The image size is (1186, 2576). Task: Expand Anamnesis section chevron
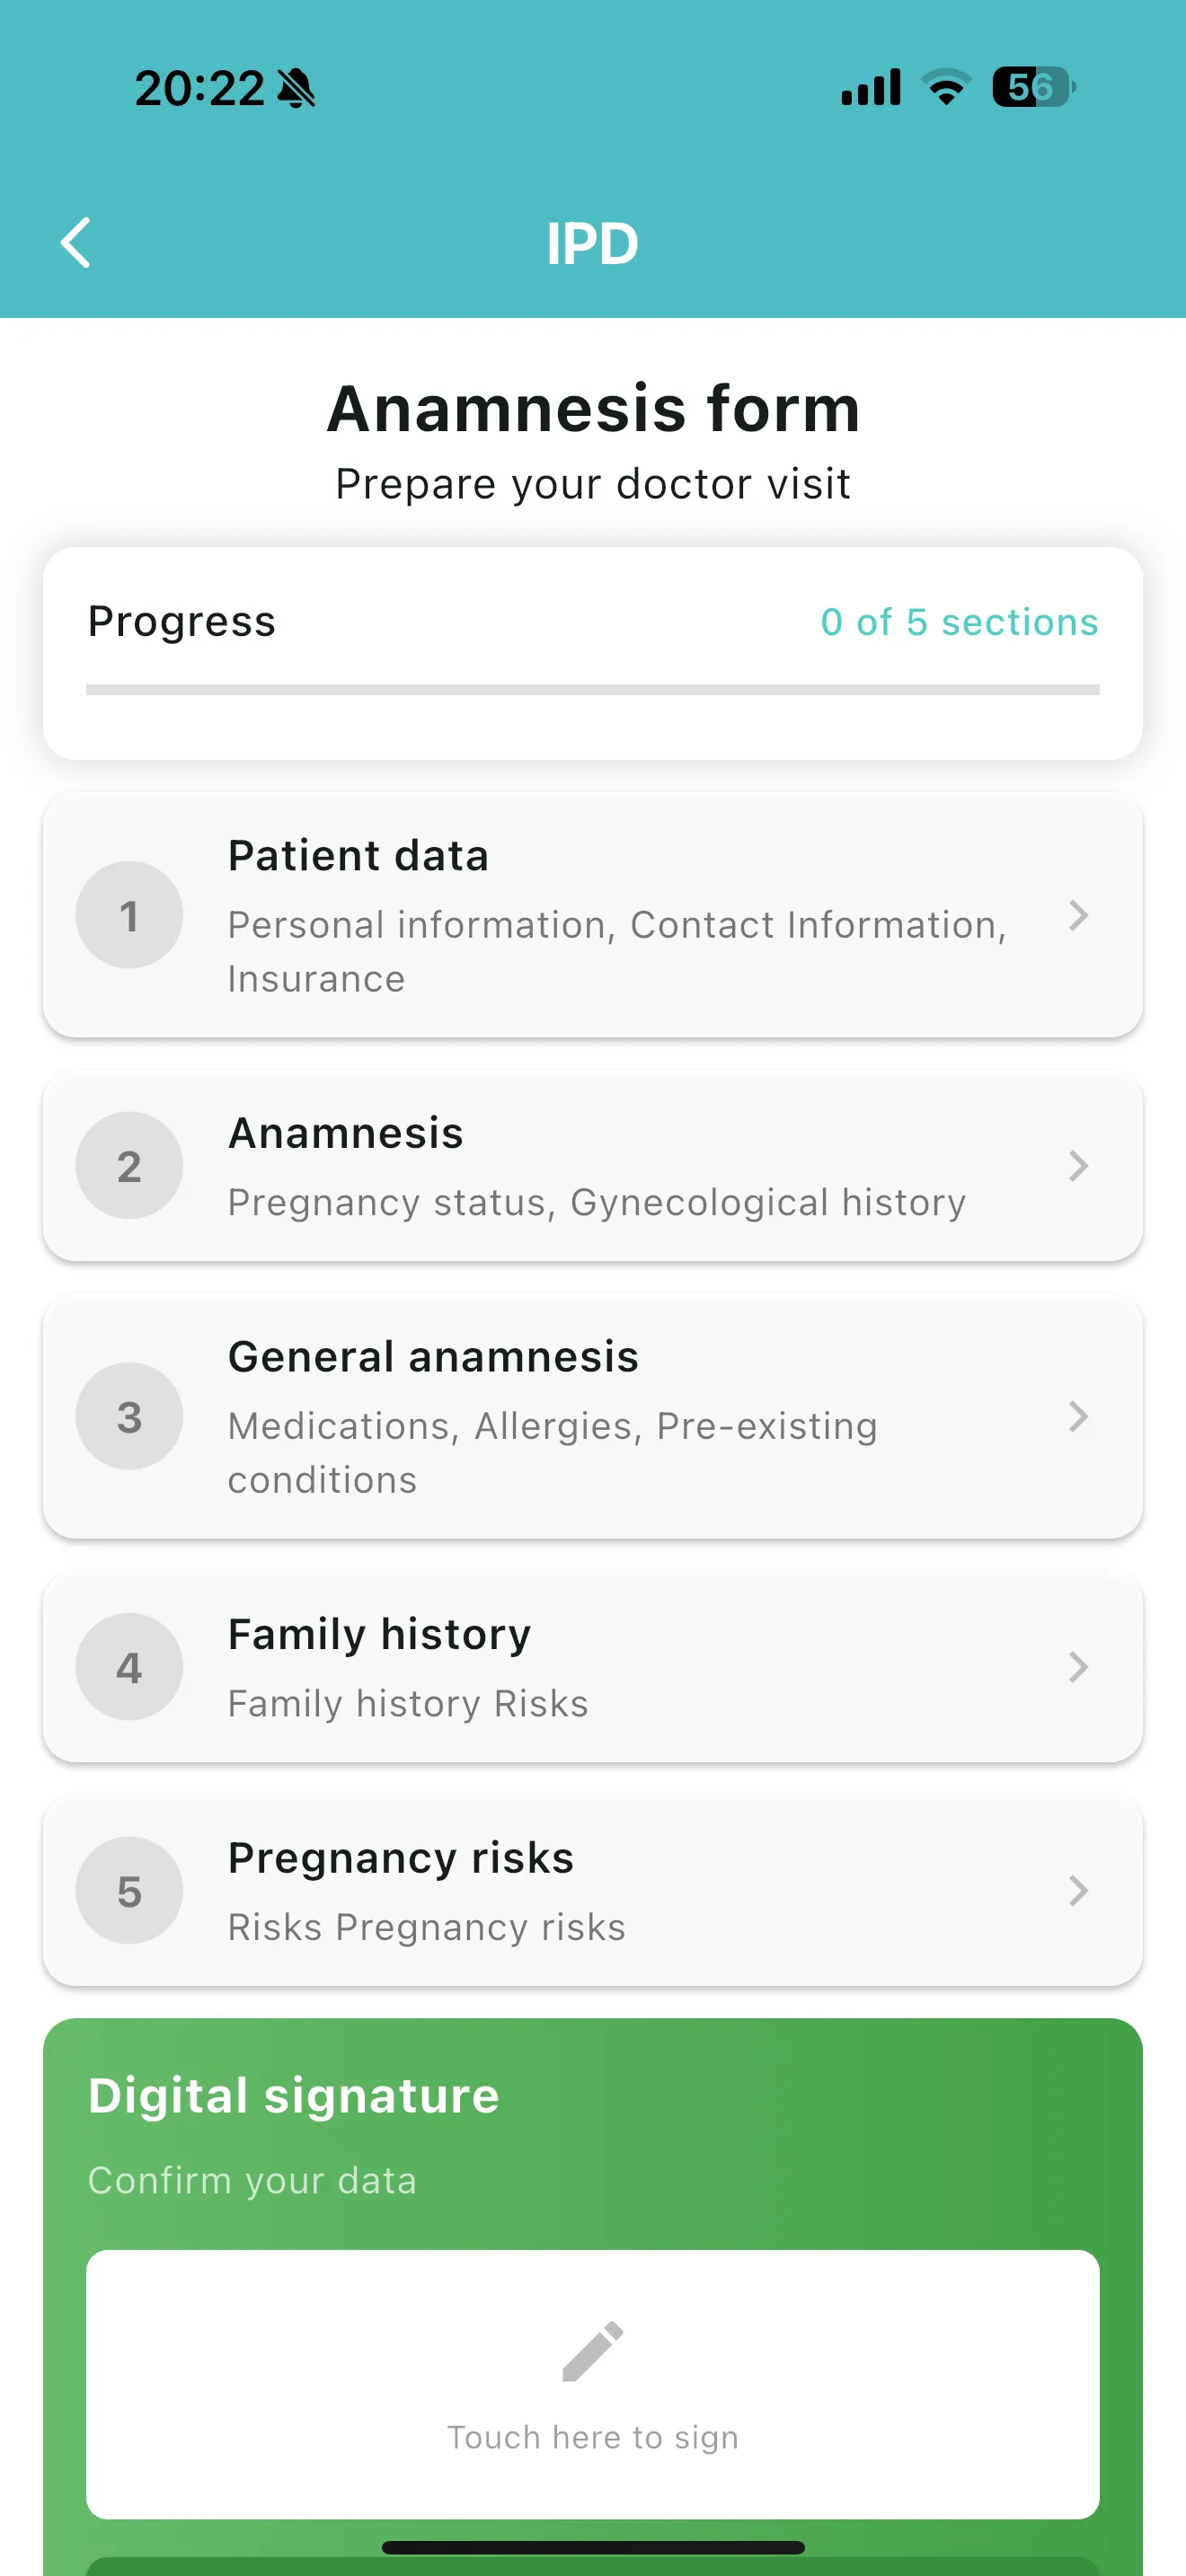tap(1077, 1166)
